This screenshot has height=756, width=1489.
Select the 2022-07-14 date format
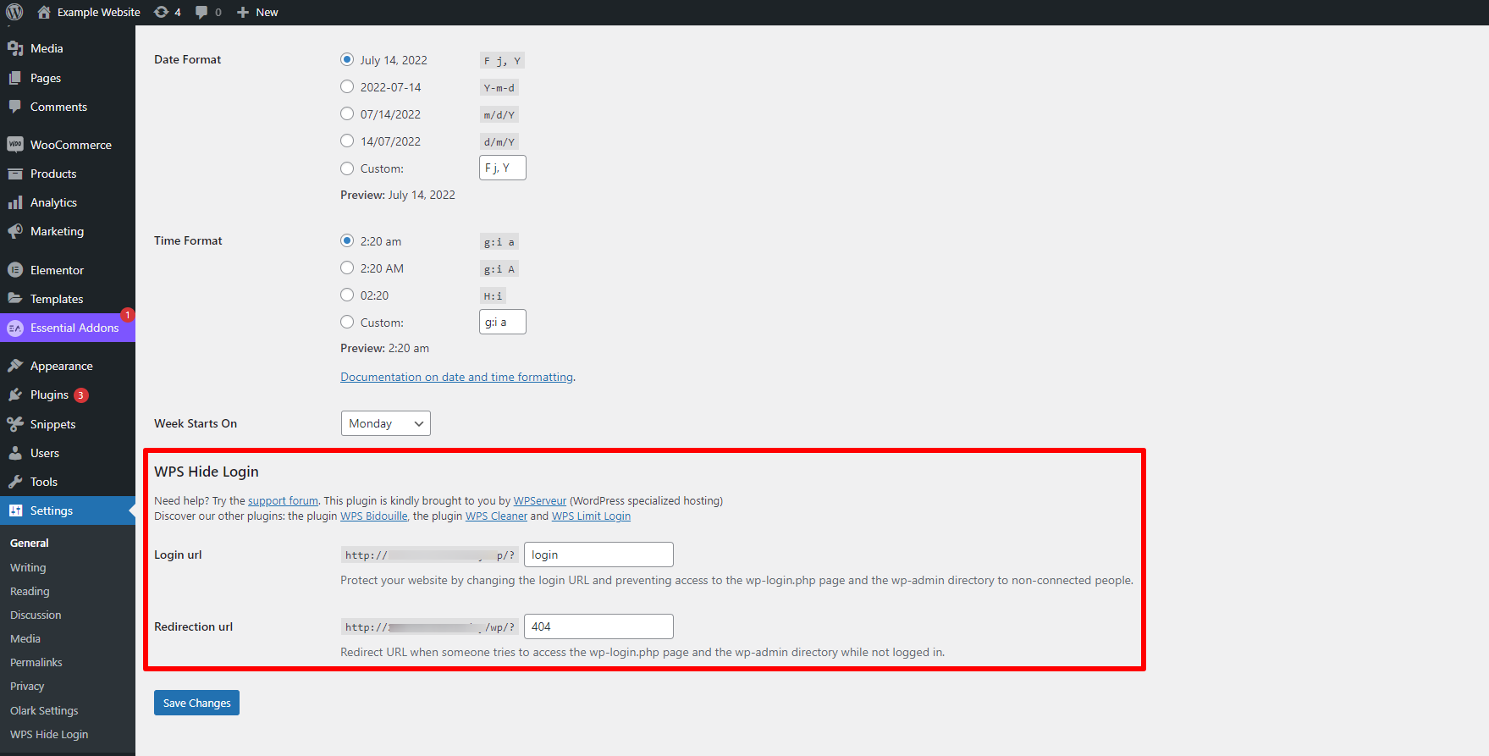[x=347, y=86]
